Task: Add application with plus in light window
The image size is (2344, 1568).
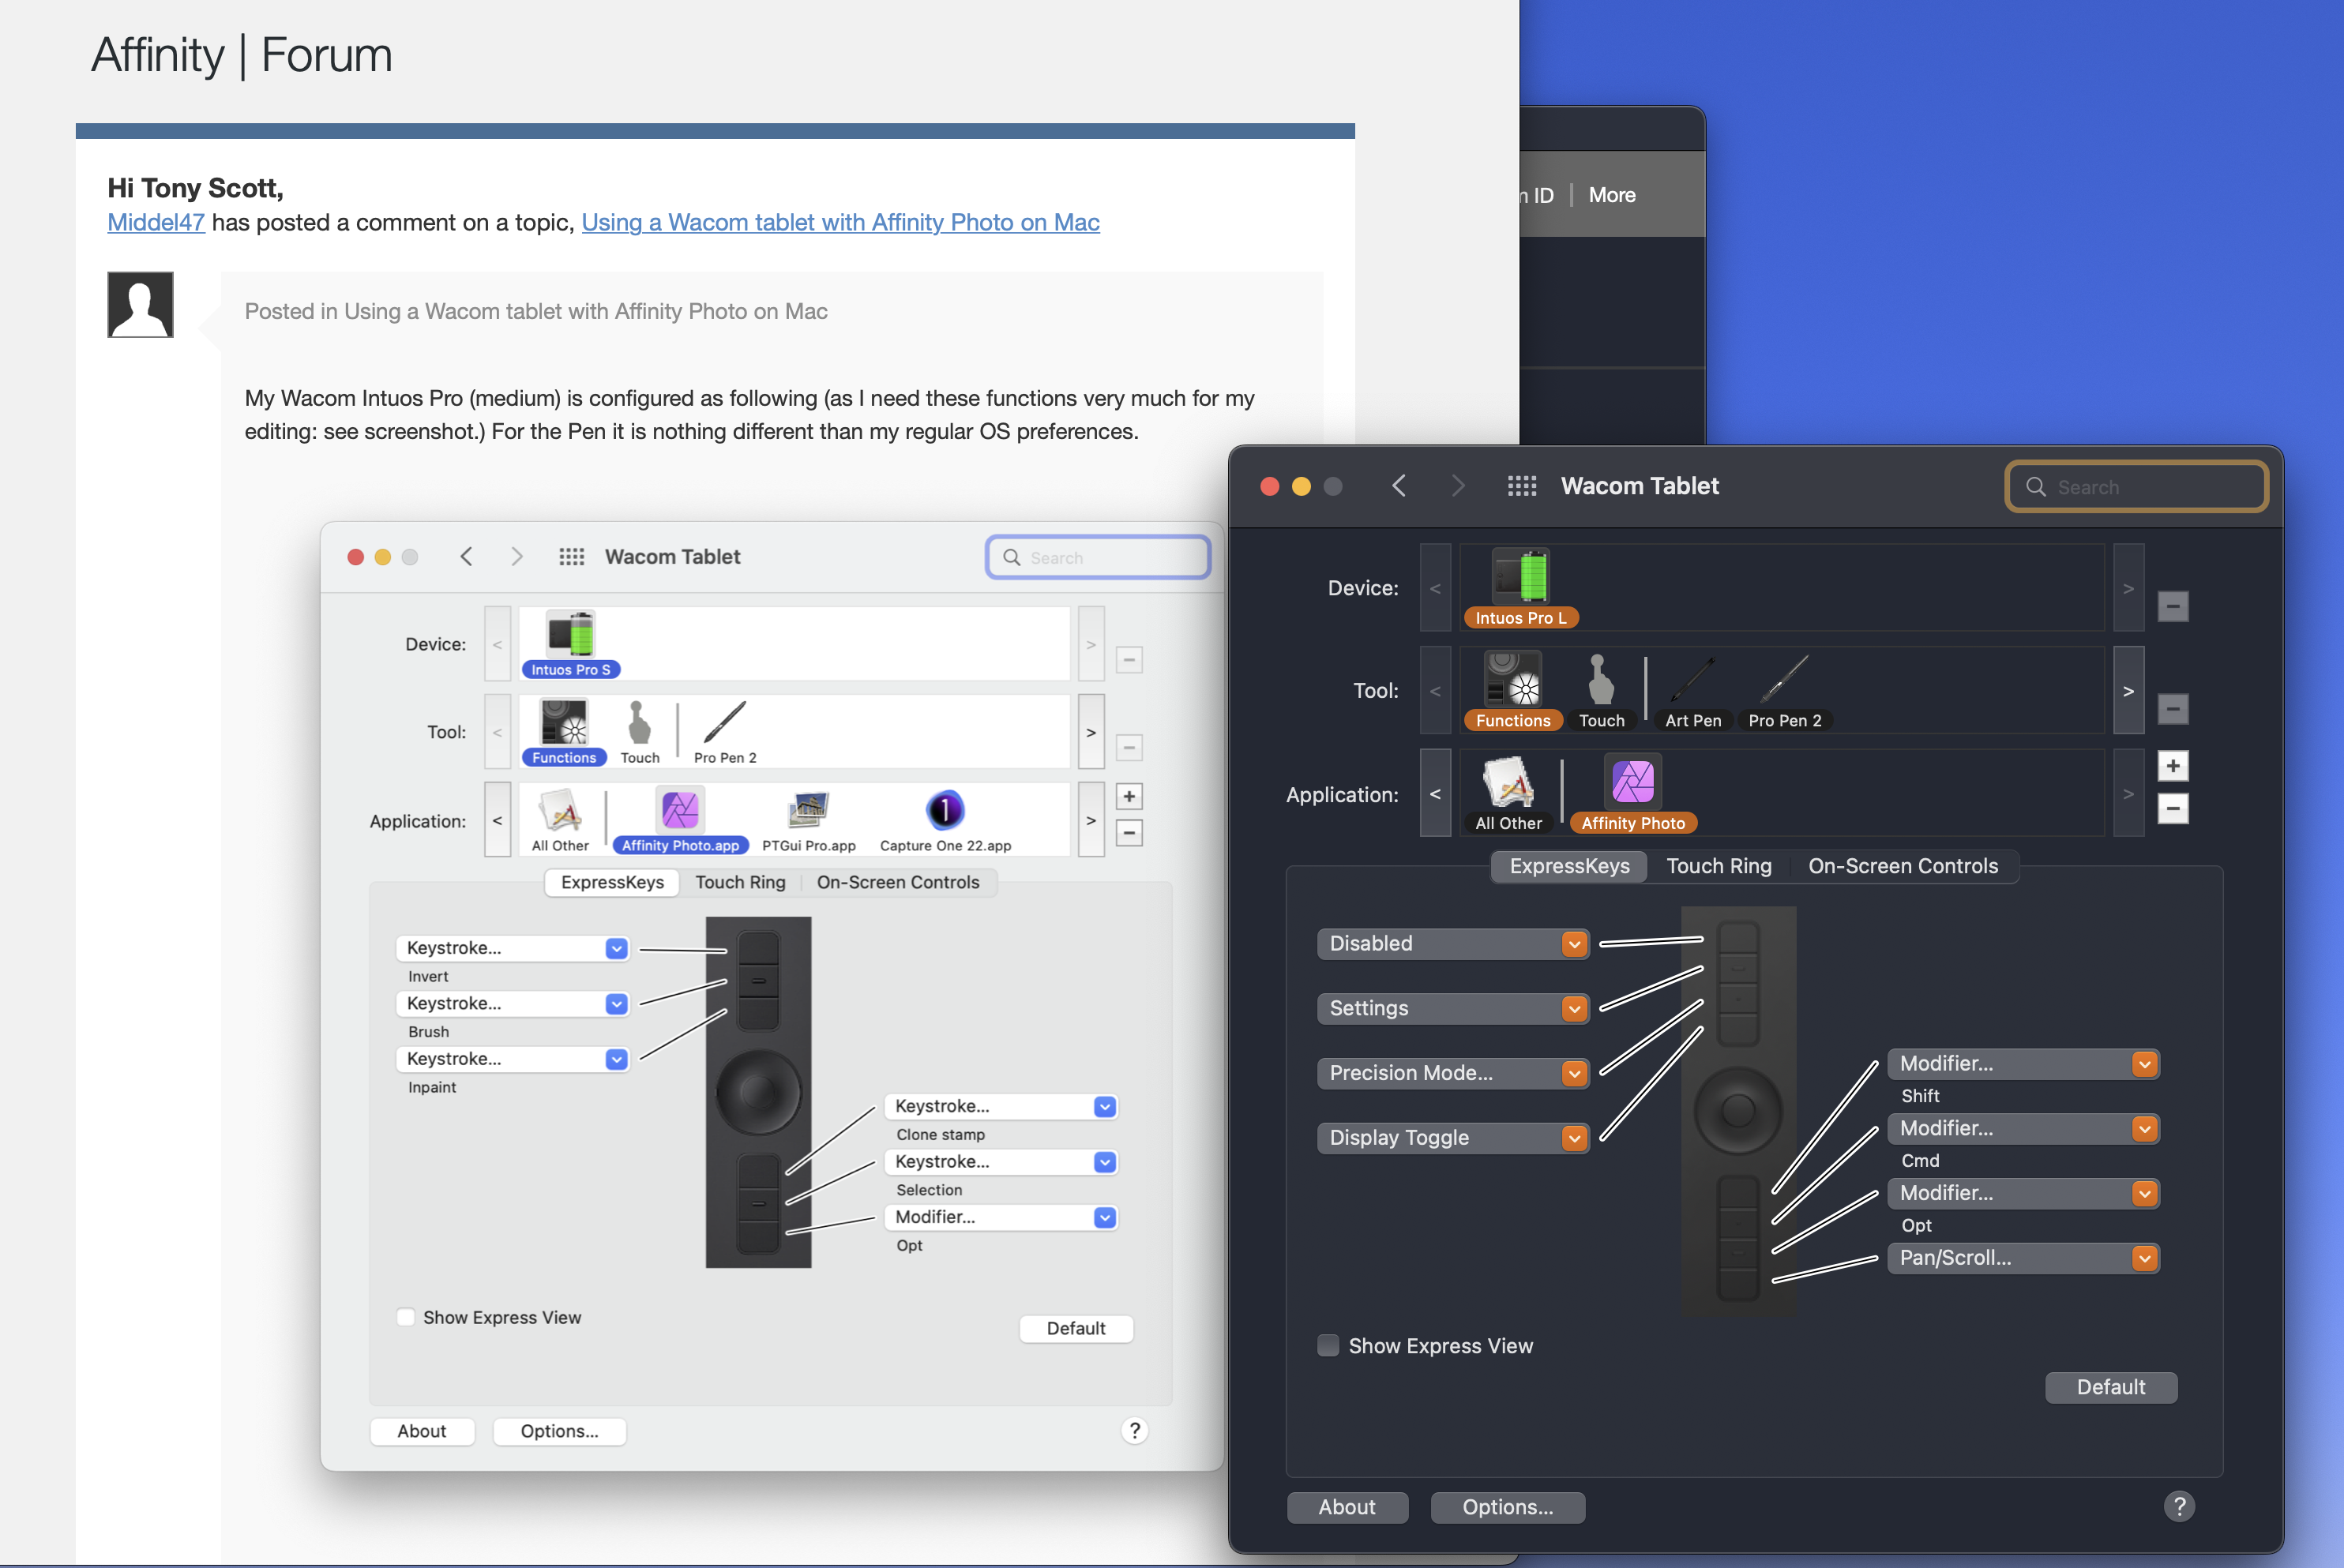Action: [1129, 796]
